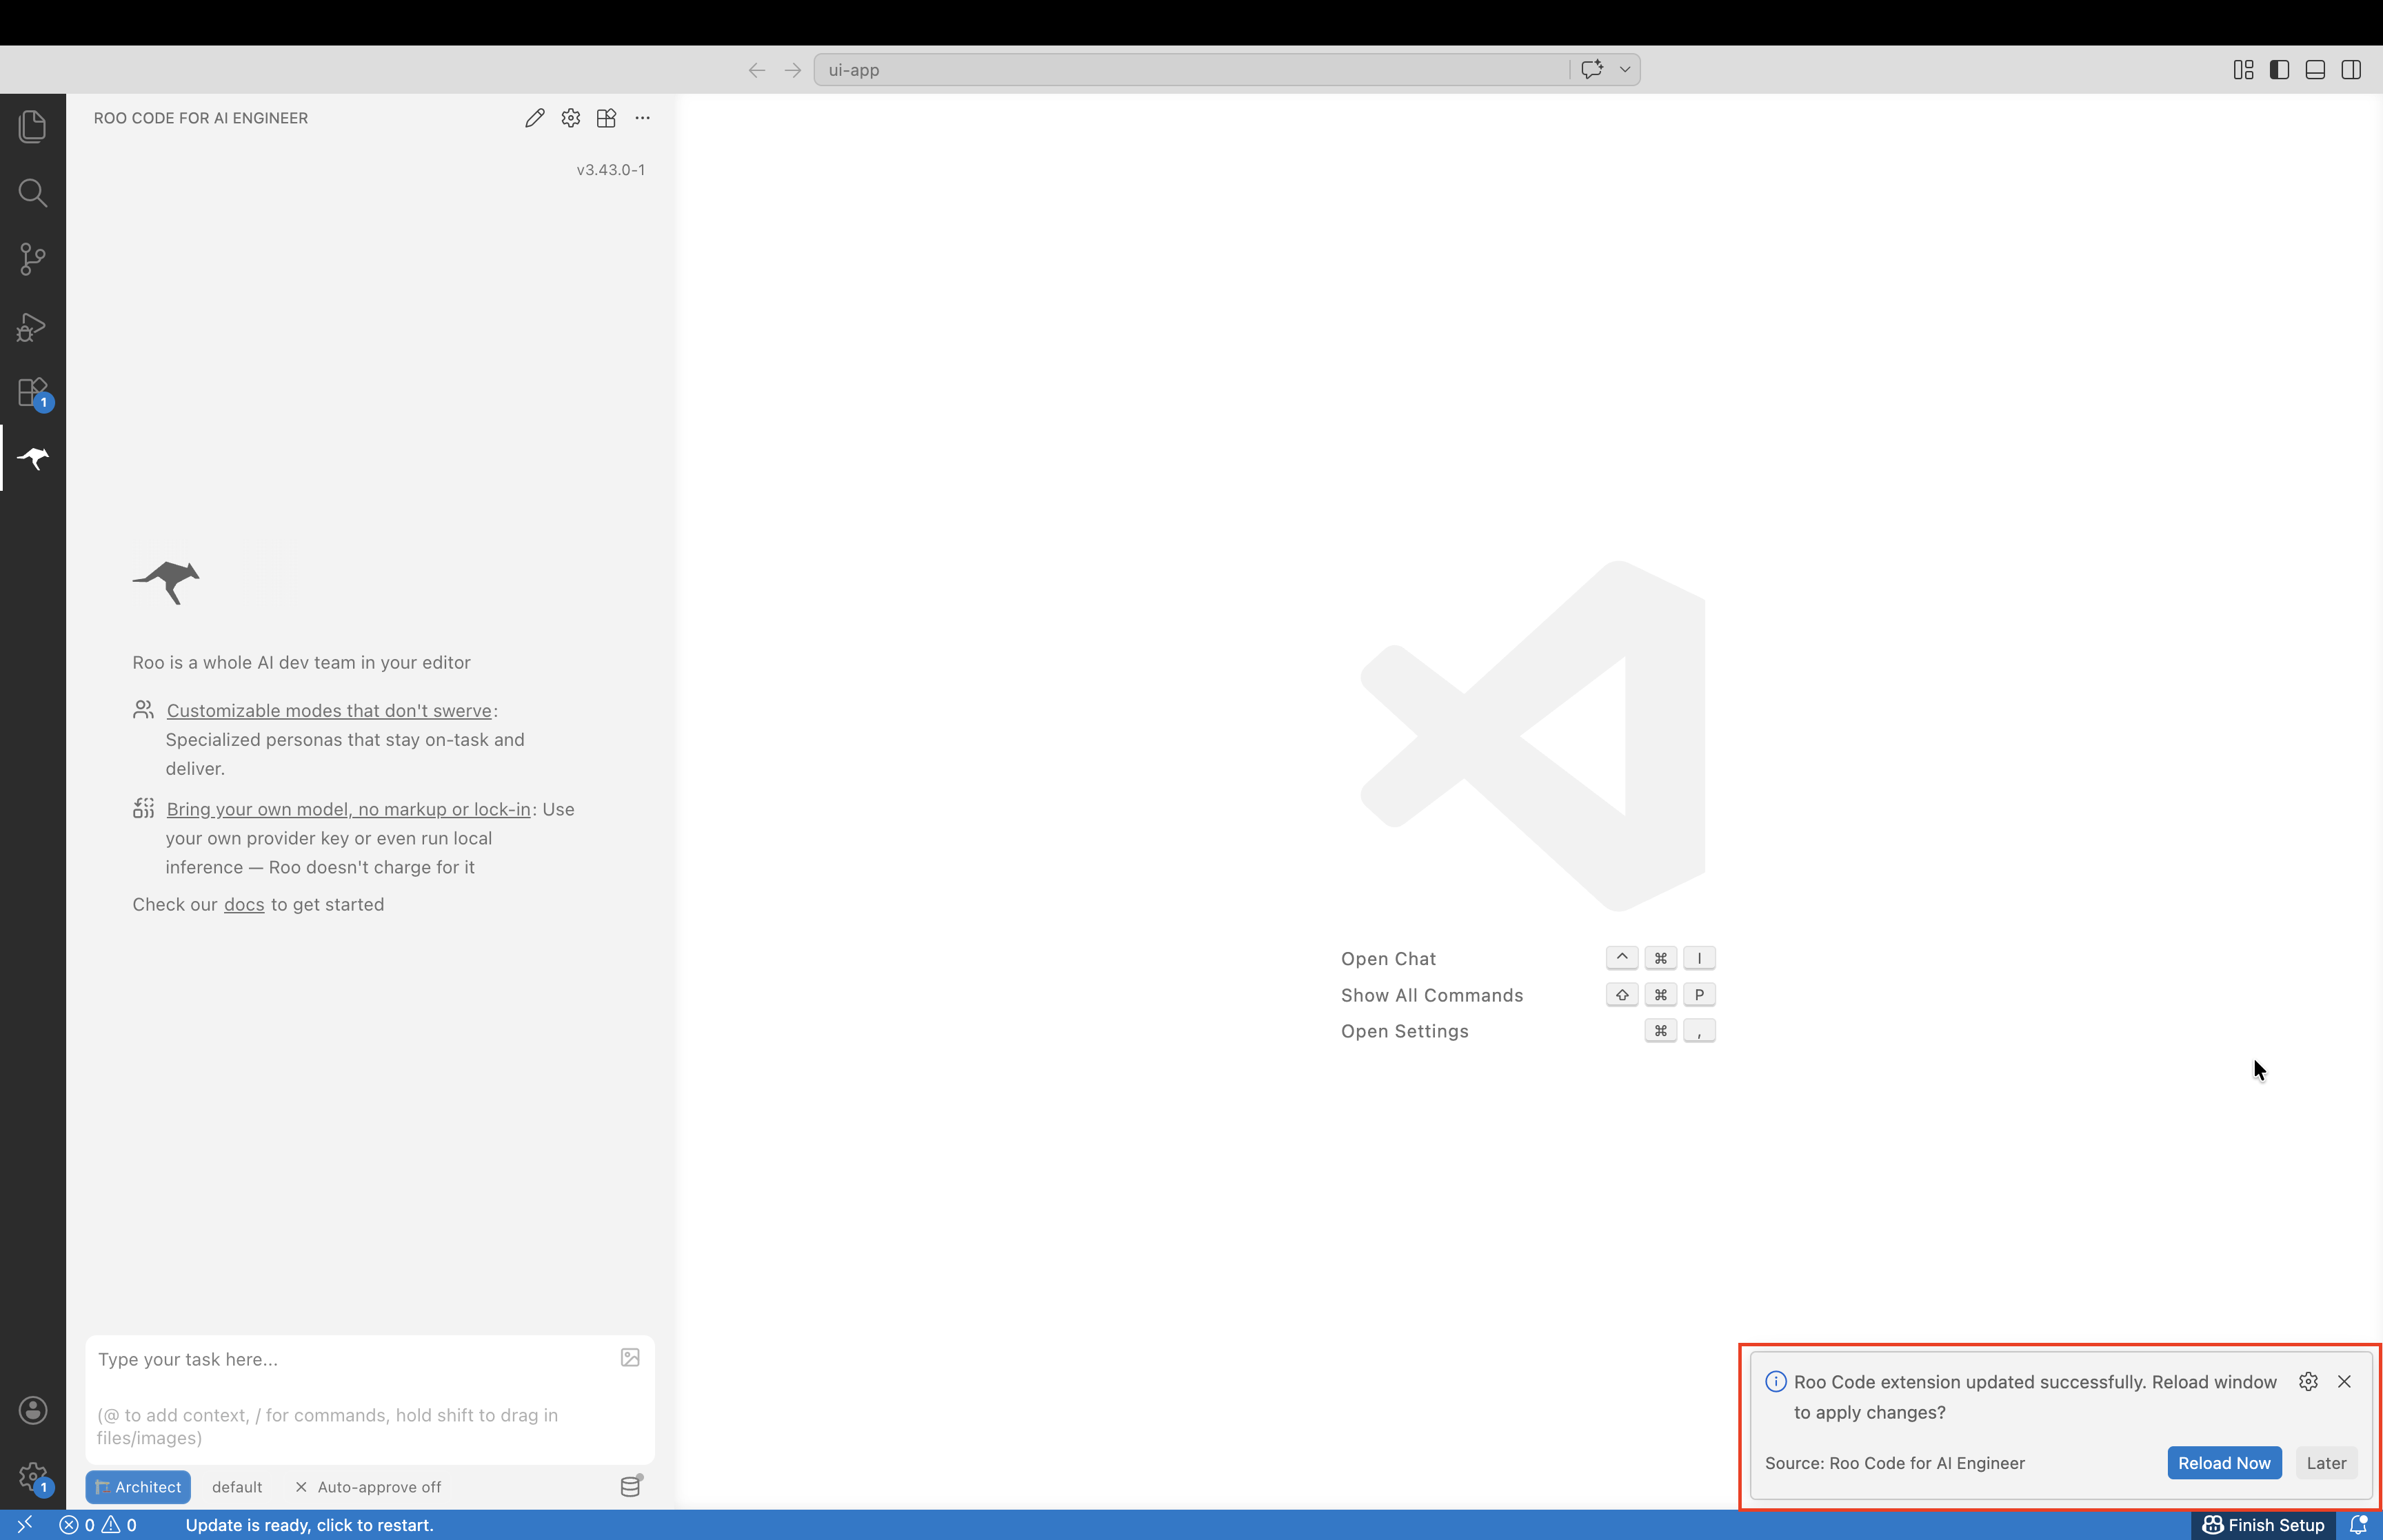Screen dimensions: 2383x1540
Task: Click the edit pencil icon in Roo panel header
Action: 534,118
